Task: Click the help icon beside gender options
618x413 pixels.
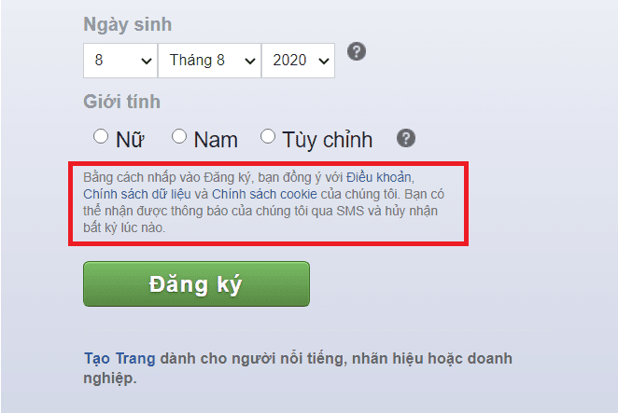Action: pos(405,138)
